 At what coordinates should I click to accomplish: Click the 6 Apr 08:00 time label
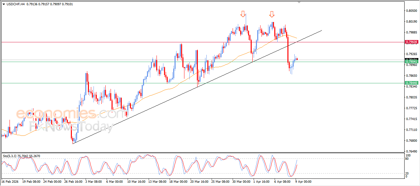click(x=283, y=181)
